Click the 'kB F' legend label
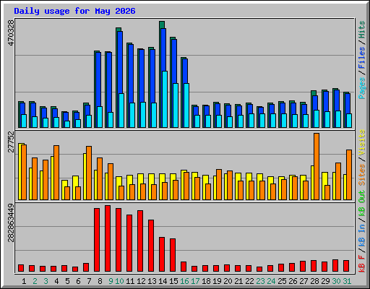The height and width of the screenshot is (289, 370). coord(362,264)
